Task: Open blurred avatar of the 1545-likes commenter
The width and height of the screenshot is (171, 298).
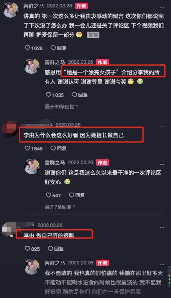Action: tap(10, 130)
